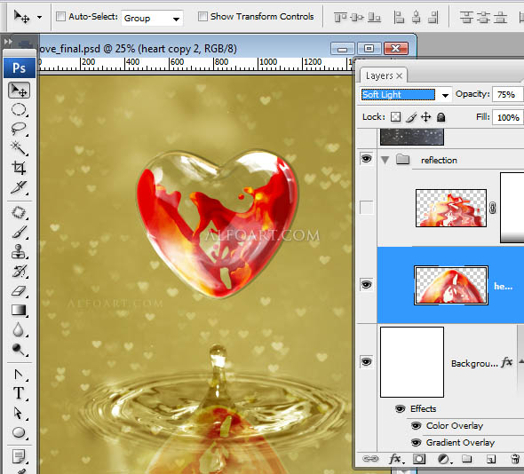Click distribute bottom edges icon
The height and width of the screenshot is (474, 524).
coord(500,17)
